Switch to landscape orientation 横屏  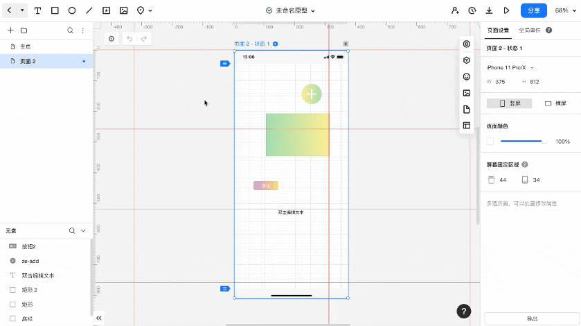pyautogui.click(x=555, y=103)
